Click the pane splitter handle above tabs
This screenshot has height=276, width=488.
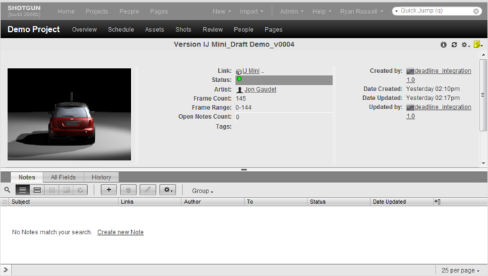244,170
